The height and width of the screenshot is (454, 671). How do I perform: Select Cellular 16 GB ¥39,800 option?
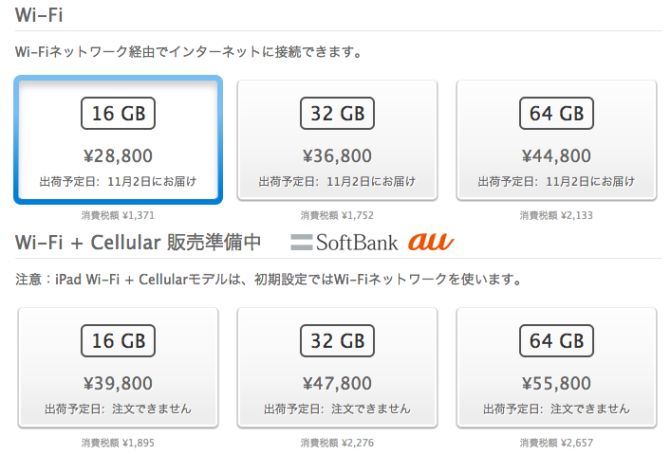118,367
